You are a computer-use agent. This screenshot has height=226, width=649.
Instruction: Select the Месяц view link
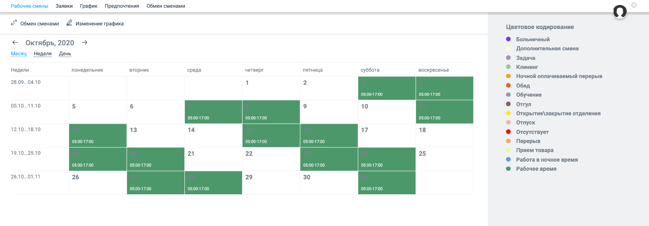[x=19, y=53]
